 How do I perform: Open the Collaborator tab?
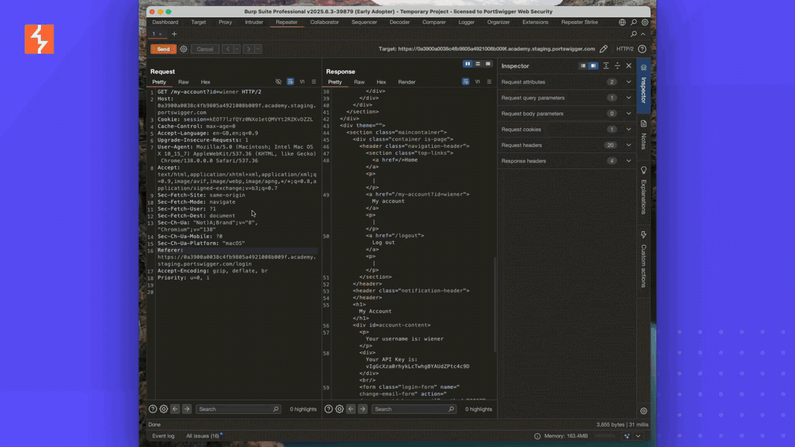(325, 22)
